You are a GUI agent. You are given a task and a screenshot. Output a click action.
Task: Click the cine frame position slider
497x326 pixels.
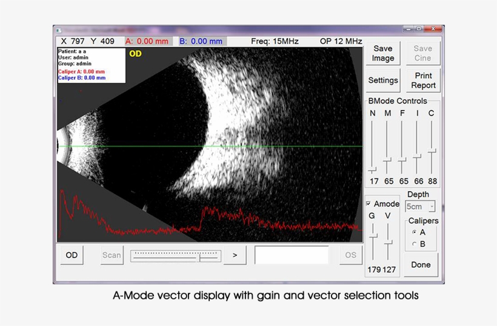coord(200,256)
